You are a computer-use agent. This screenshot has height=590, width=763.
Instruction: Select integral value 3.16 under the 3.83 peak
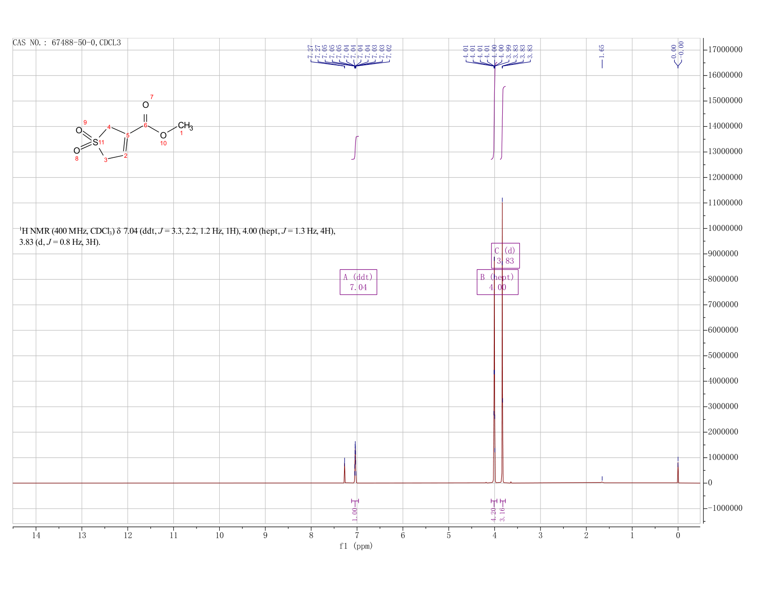point(503,514)
